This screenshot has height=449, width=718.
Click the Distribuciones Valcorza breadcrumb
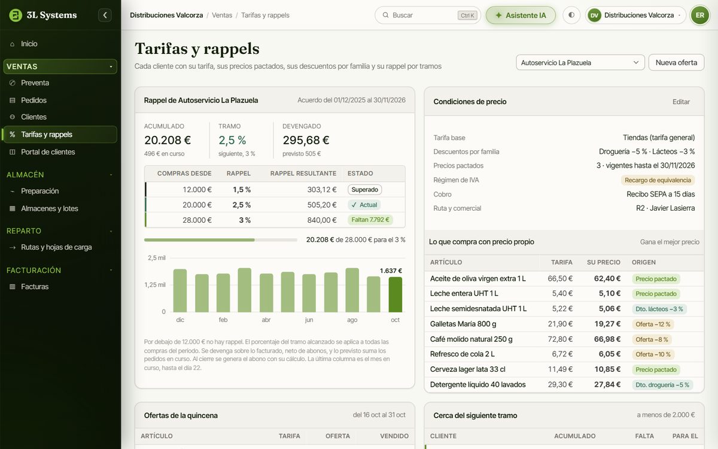coord(166,15)
